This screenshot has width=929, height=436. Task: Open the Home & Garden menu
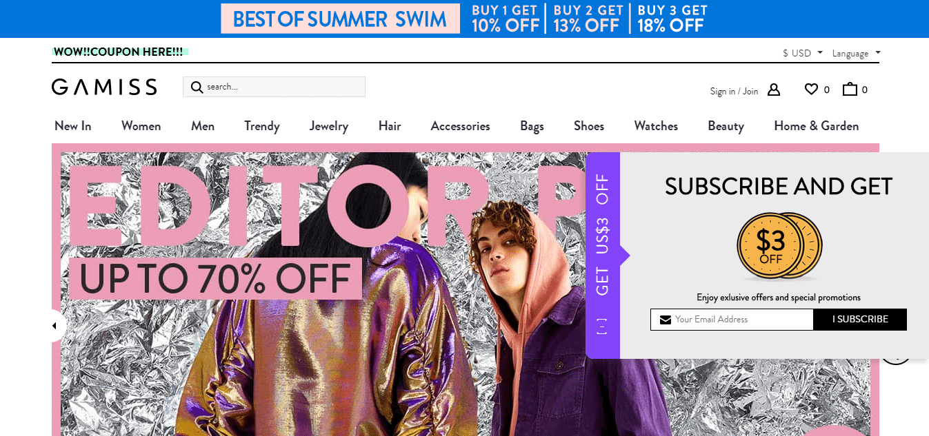pos(817,126)
